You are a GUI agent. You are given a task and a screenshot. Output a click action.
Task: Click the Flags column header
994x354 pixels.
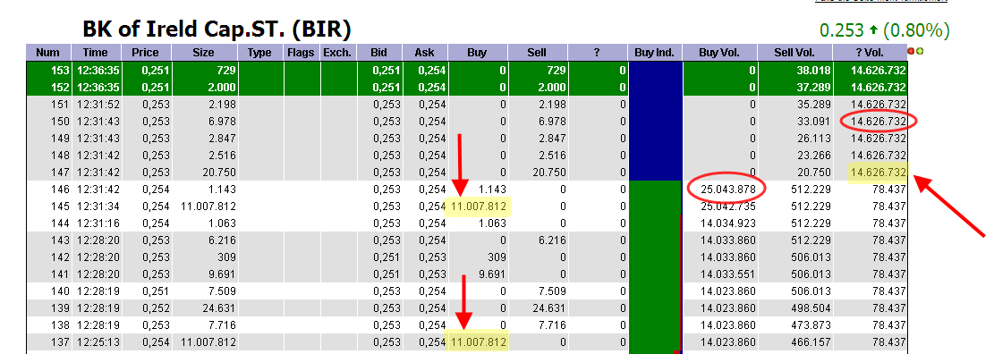[302, 53]
